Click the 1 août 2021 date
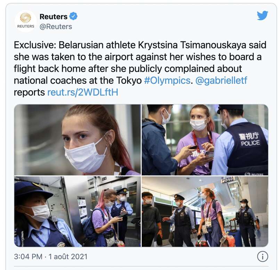 pos(68,257)
